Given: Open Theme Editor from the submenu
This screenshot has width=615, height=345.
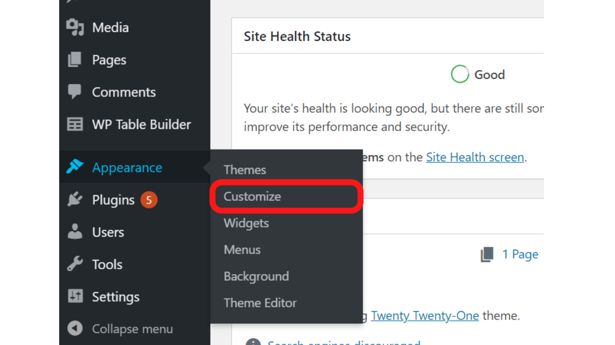Looking at the screenshot, I should click(260, 303).
